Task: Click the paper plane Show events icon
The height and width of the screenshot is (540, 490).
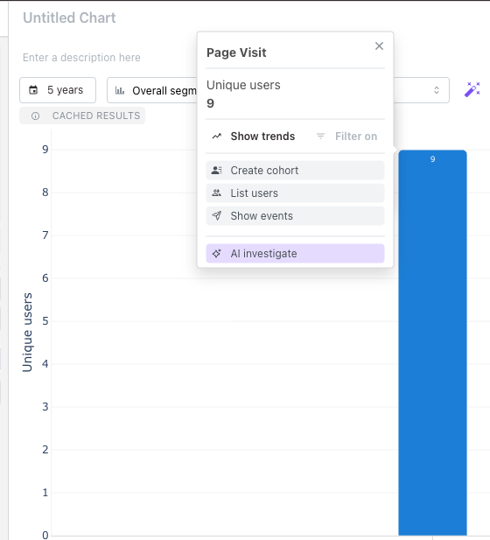Action: coord(217,216)
